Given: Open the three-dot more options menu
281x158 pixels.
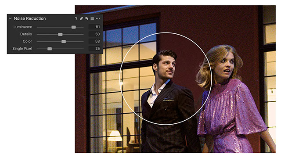Looking at the screenshot, I should (x=98, y=18).
